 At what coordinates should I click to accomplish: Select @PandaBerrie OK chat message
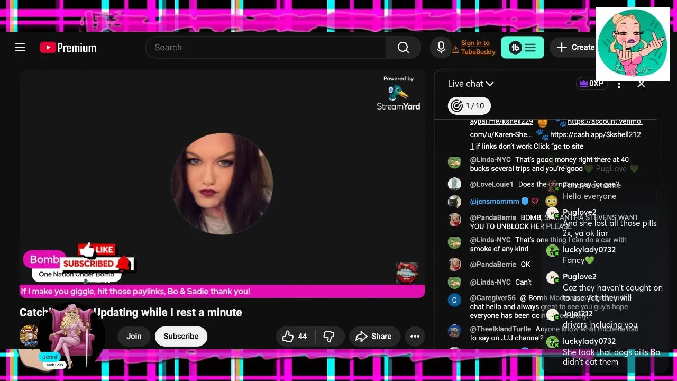500,264
